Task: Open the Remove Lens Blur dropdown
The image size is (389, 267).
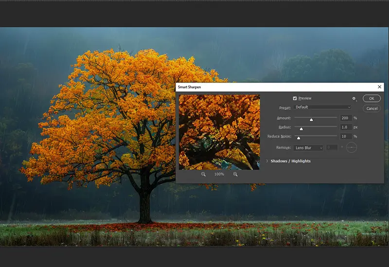Action: click(x=308, y=148)
